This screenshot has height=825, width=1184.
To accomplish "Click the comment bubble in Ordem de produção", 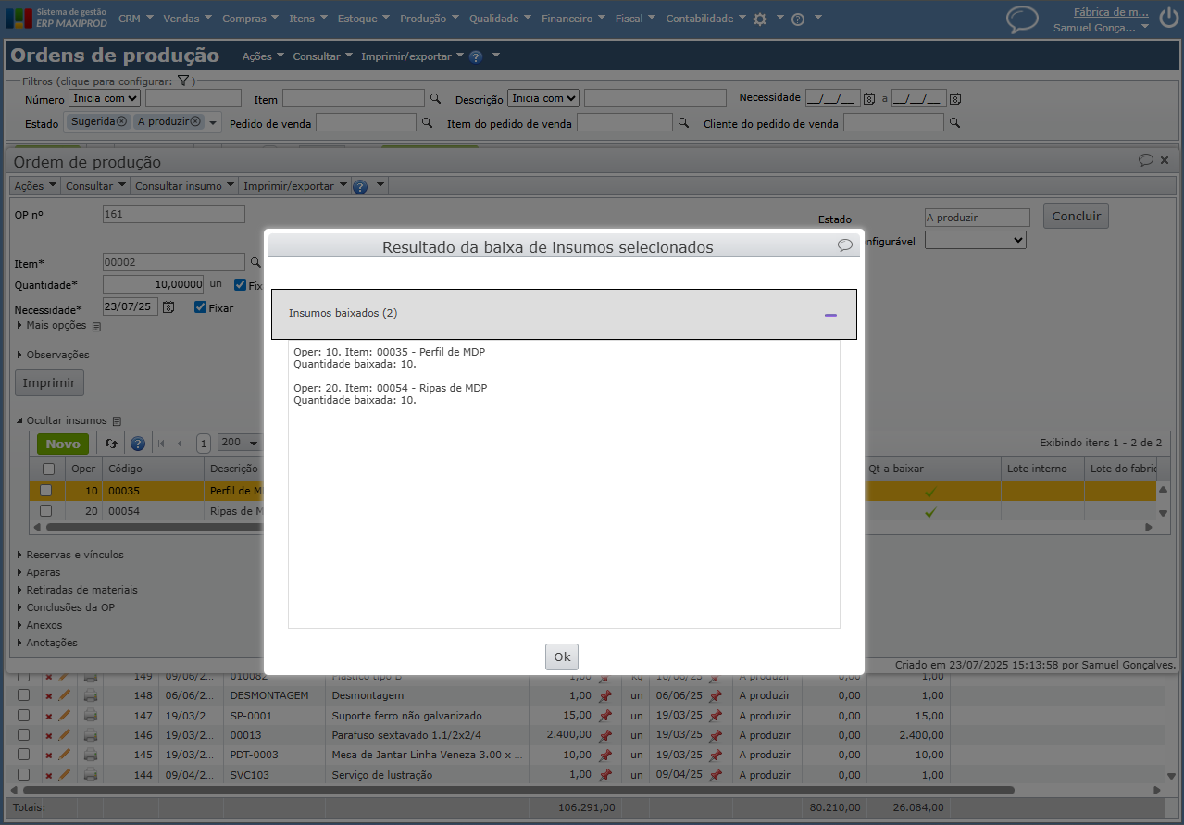I will 1146,160.
